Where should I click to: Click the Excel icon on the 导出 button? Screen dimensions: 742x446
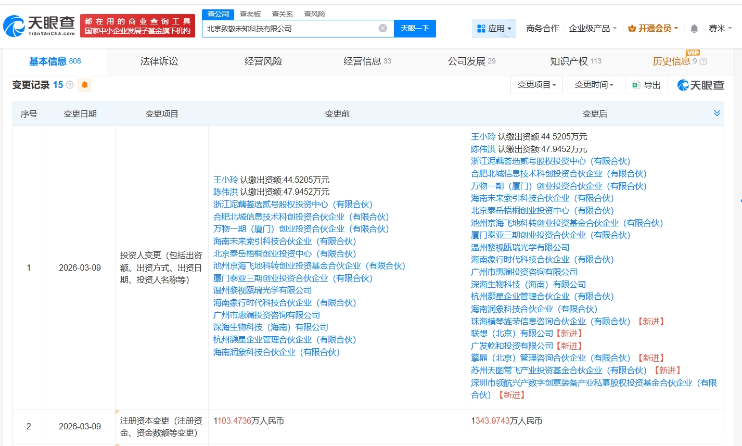(x=635, y=85)
